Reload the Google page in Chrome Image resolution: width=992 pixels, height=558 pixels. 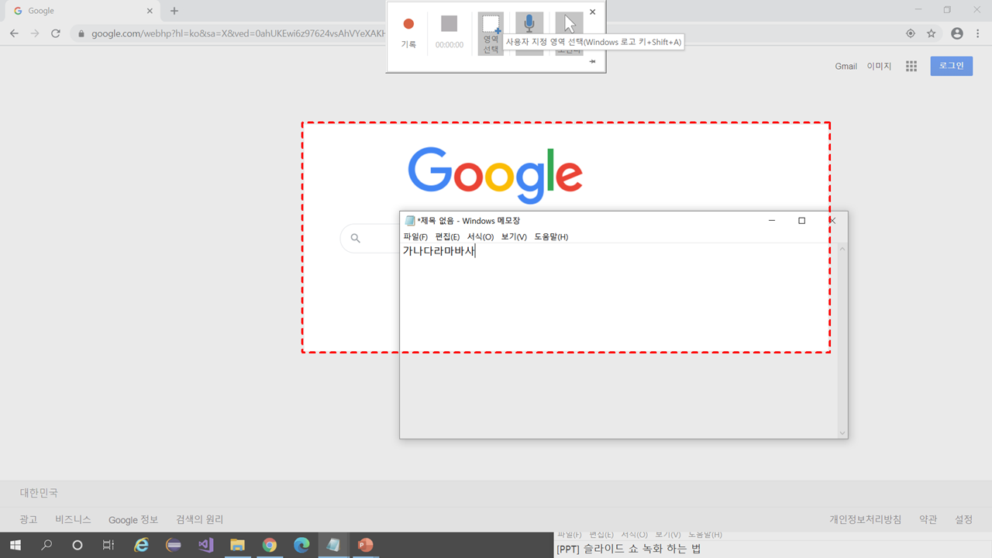tap(56, 33)
